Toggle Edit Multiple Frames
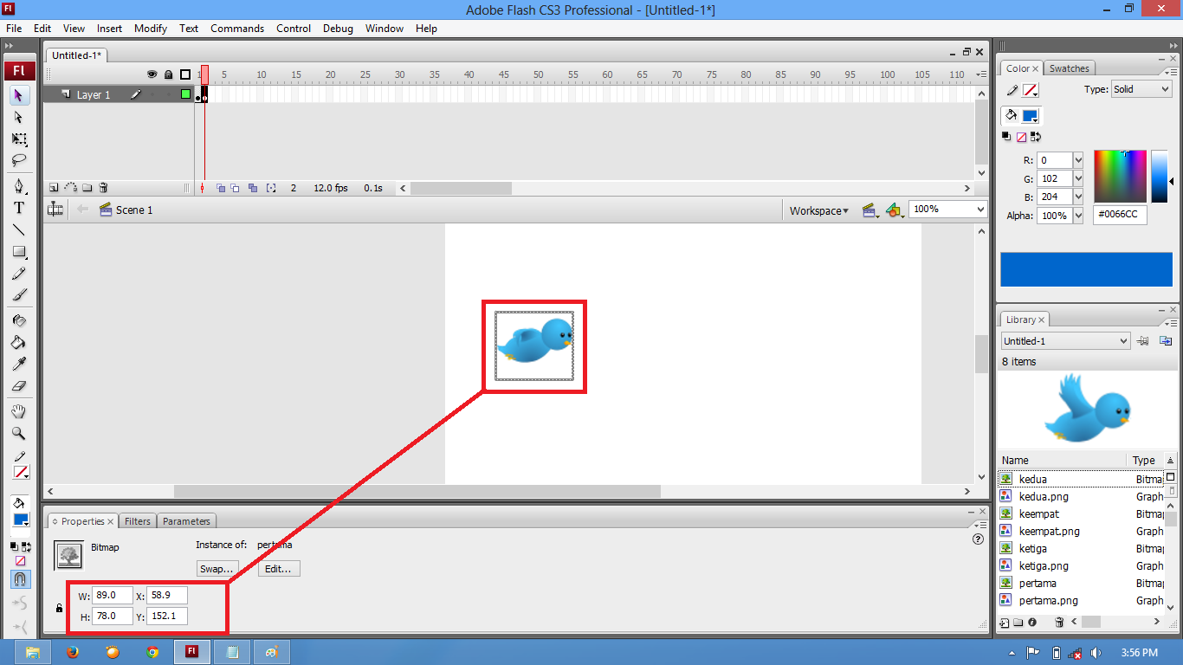This screenshot has height=665, width=1183. point(253,188)
